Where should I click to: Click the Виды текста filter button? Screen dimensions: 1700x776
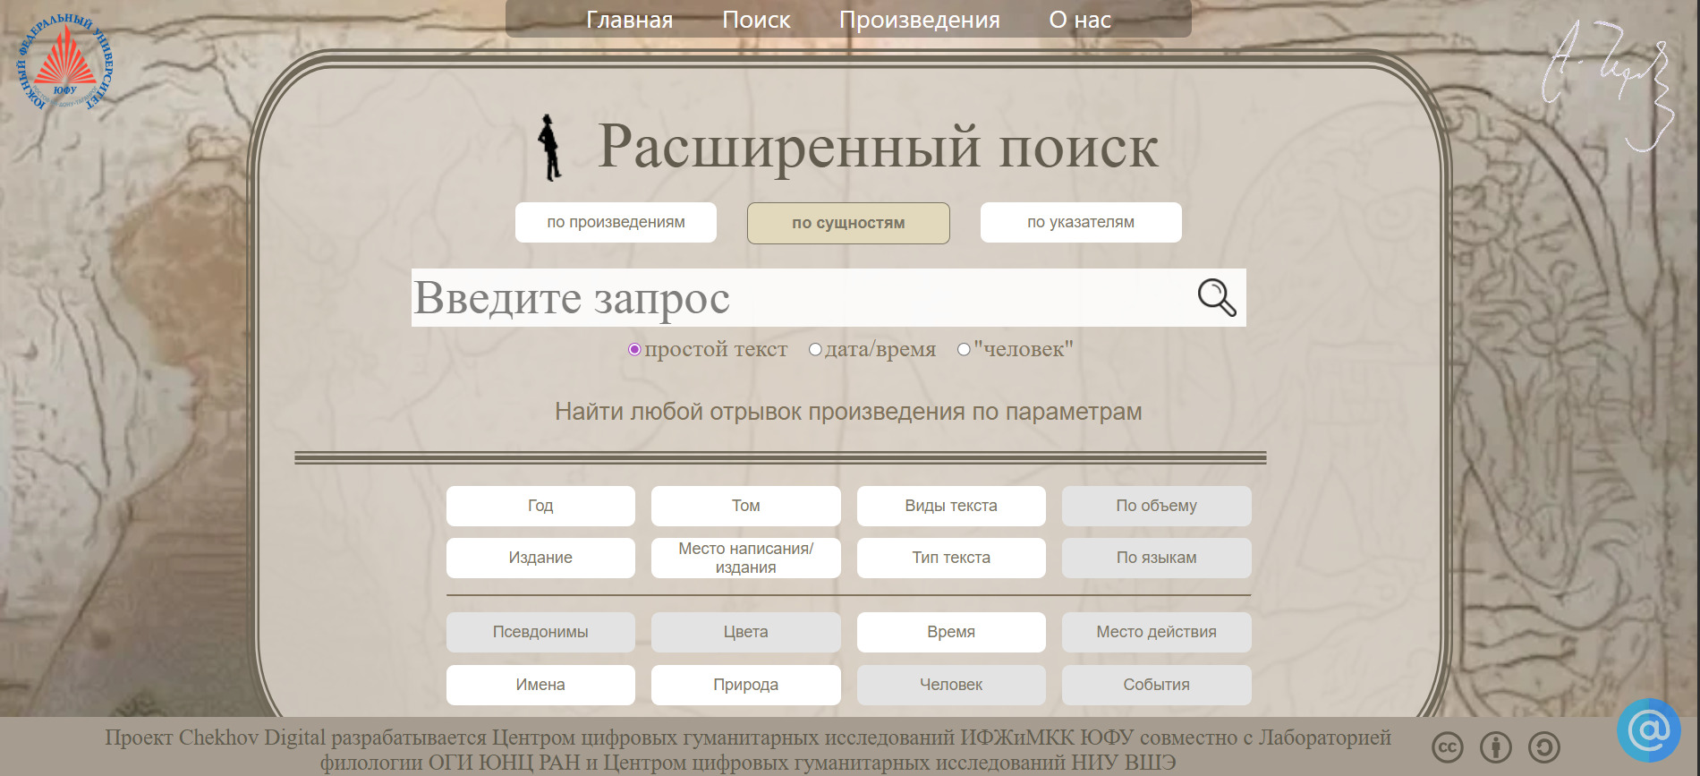click(x=951, y=506)
